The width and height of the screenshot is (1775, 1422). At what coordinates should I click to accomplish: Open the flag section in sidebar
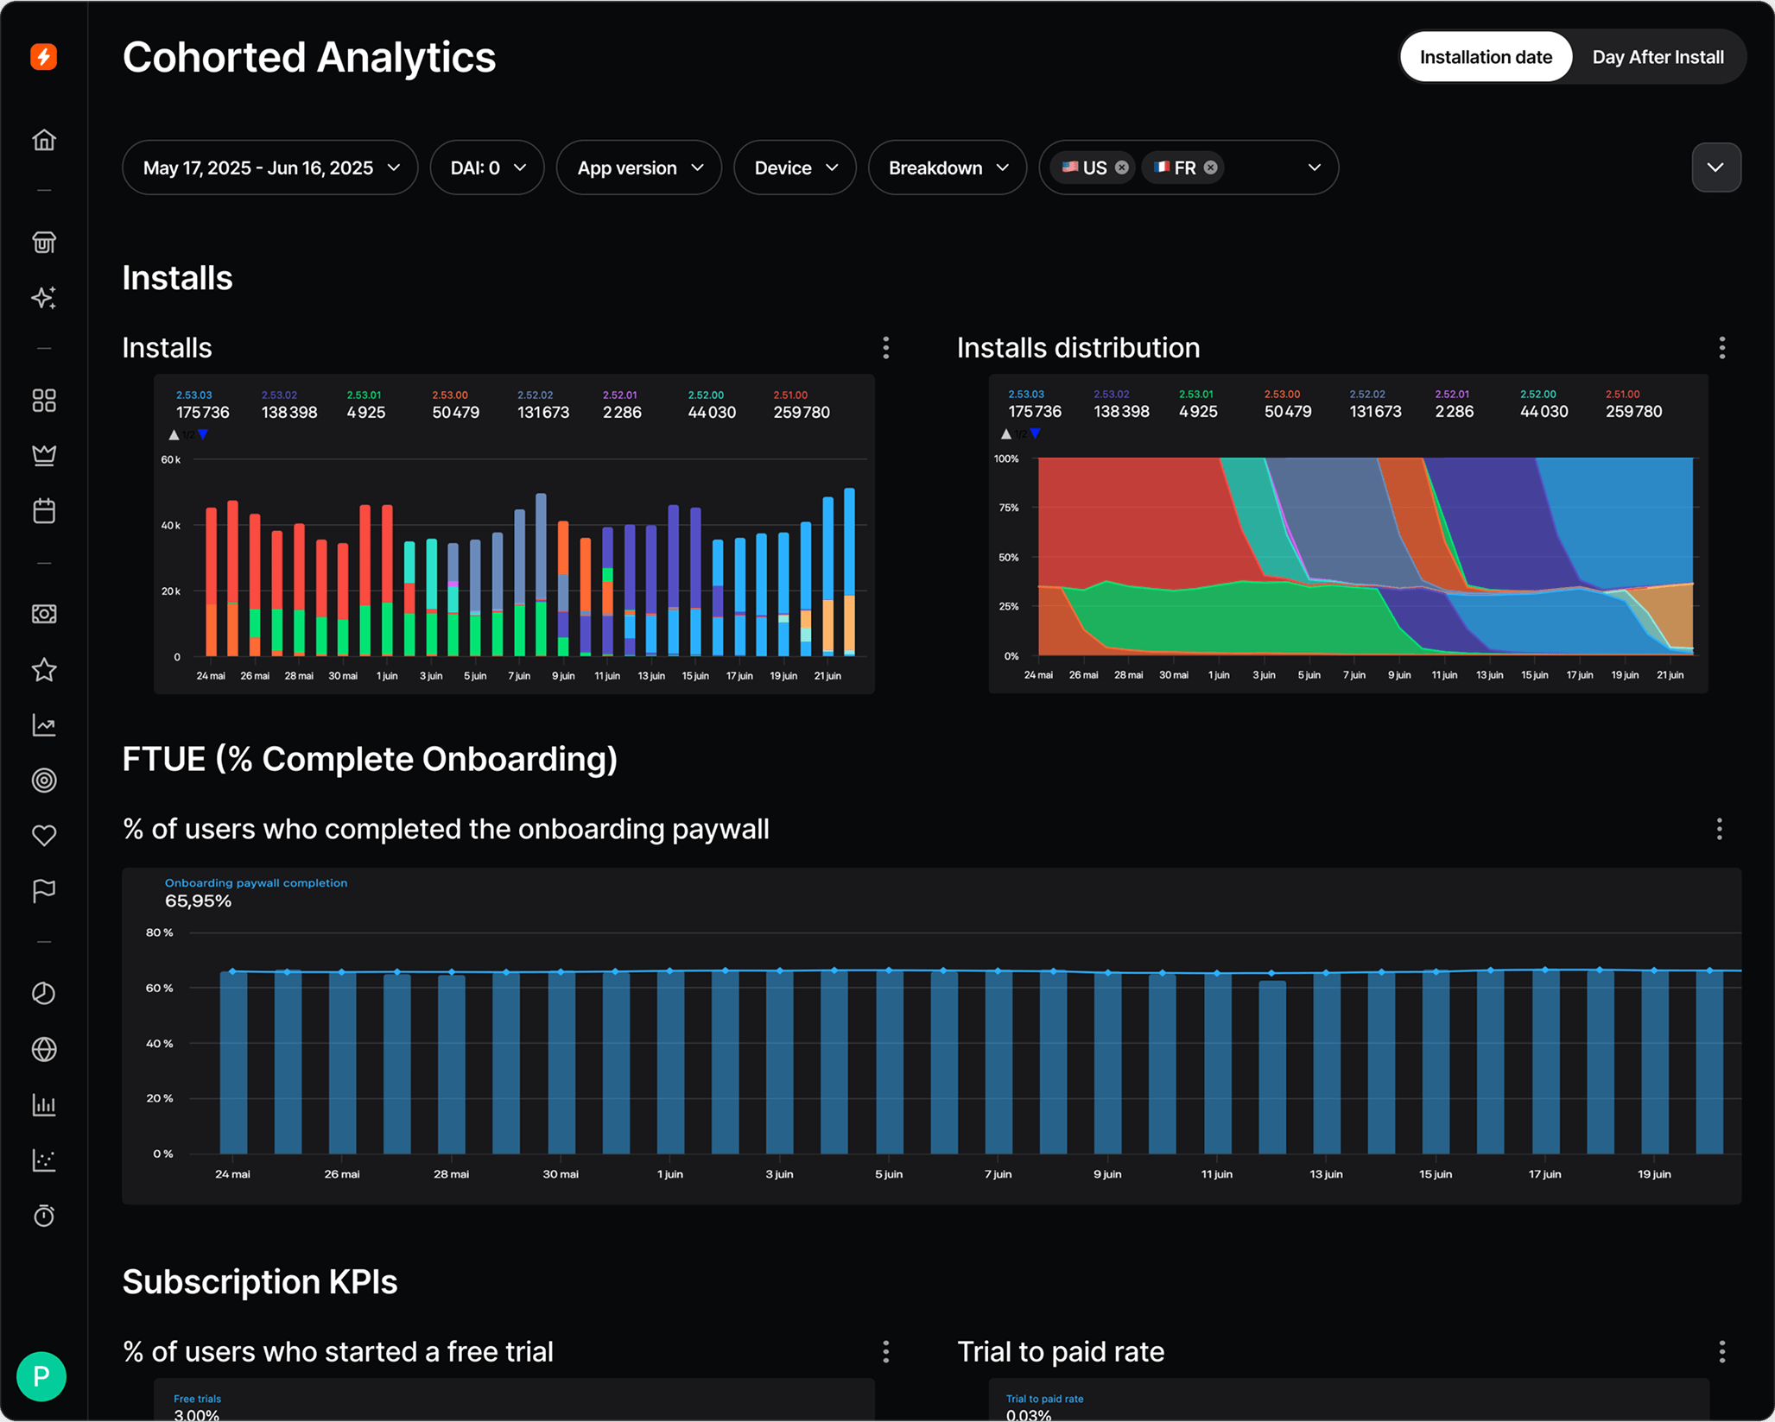[x=43, y=890]
